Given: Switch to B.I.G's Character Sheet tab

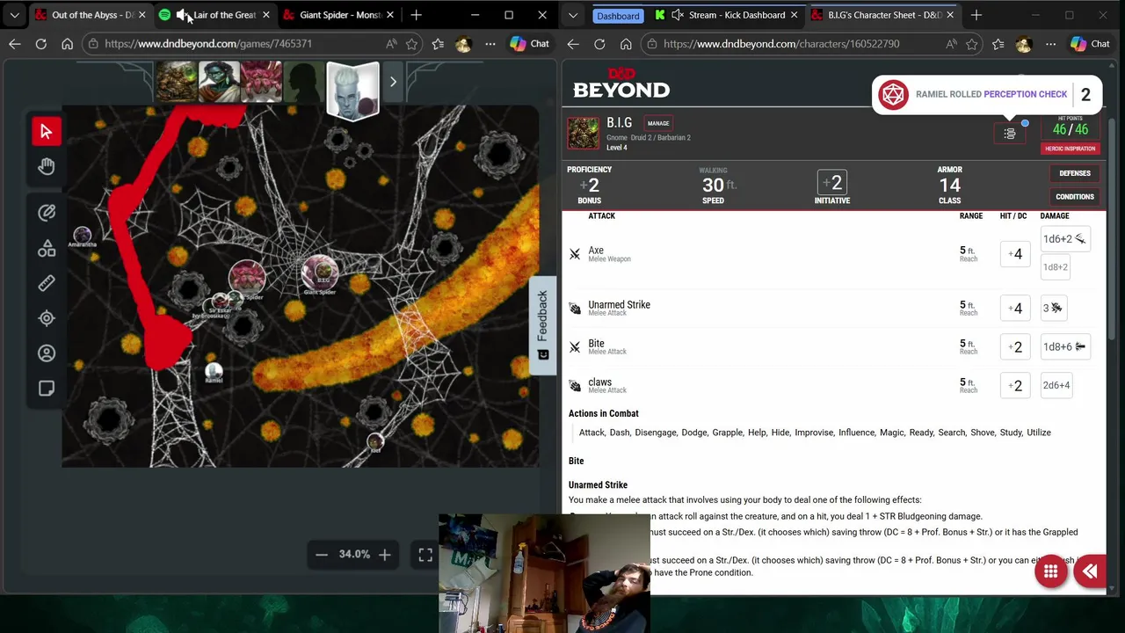Looking at the screenshot, I should pyautogui.click(x=882, y=15).
